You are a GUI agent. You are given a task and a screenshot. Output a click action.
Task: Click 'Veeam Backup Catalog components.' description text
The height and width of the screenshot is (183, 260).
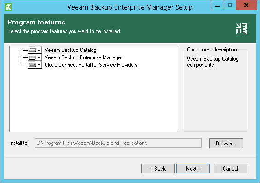[x=213, y=62]
